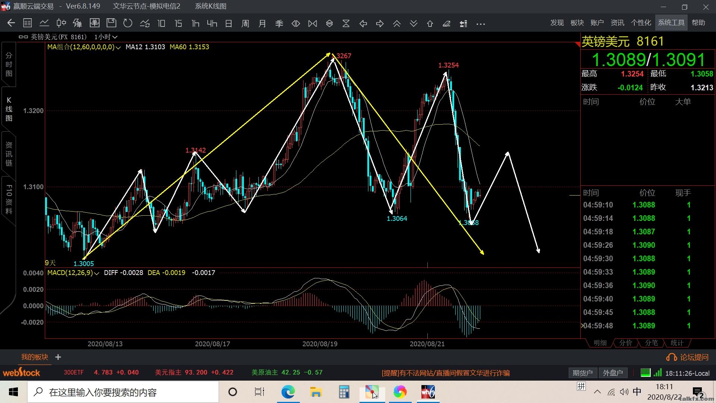This screenshot has width=716, height=403.
Task: Open more toolbar options (three dots)
Action: [481, 24]
